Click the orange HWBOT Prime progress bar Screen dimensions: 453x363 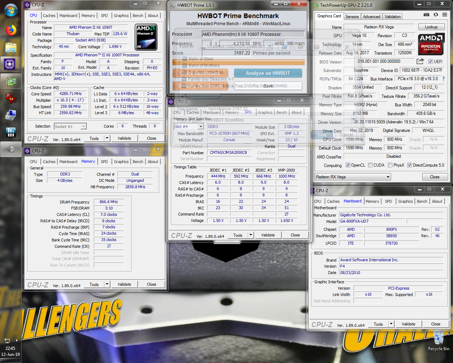[239, 62]
